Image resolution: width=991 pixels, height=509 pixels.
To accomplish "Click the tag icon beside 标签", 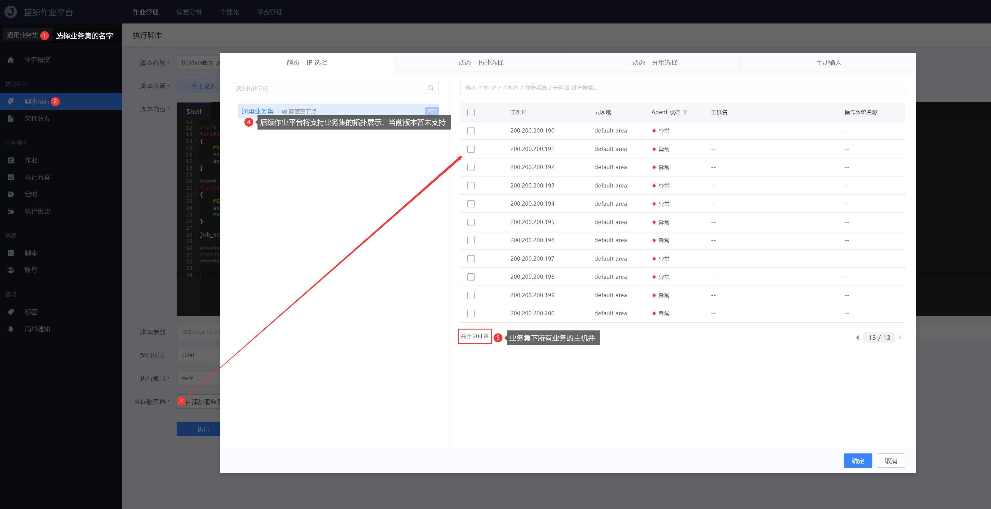I will pos(11,312).
